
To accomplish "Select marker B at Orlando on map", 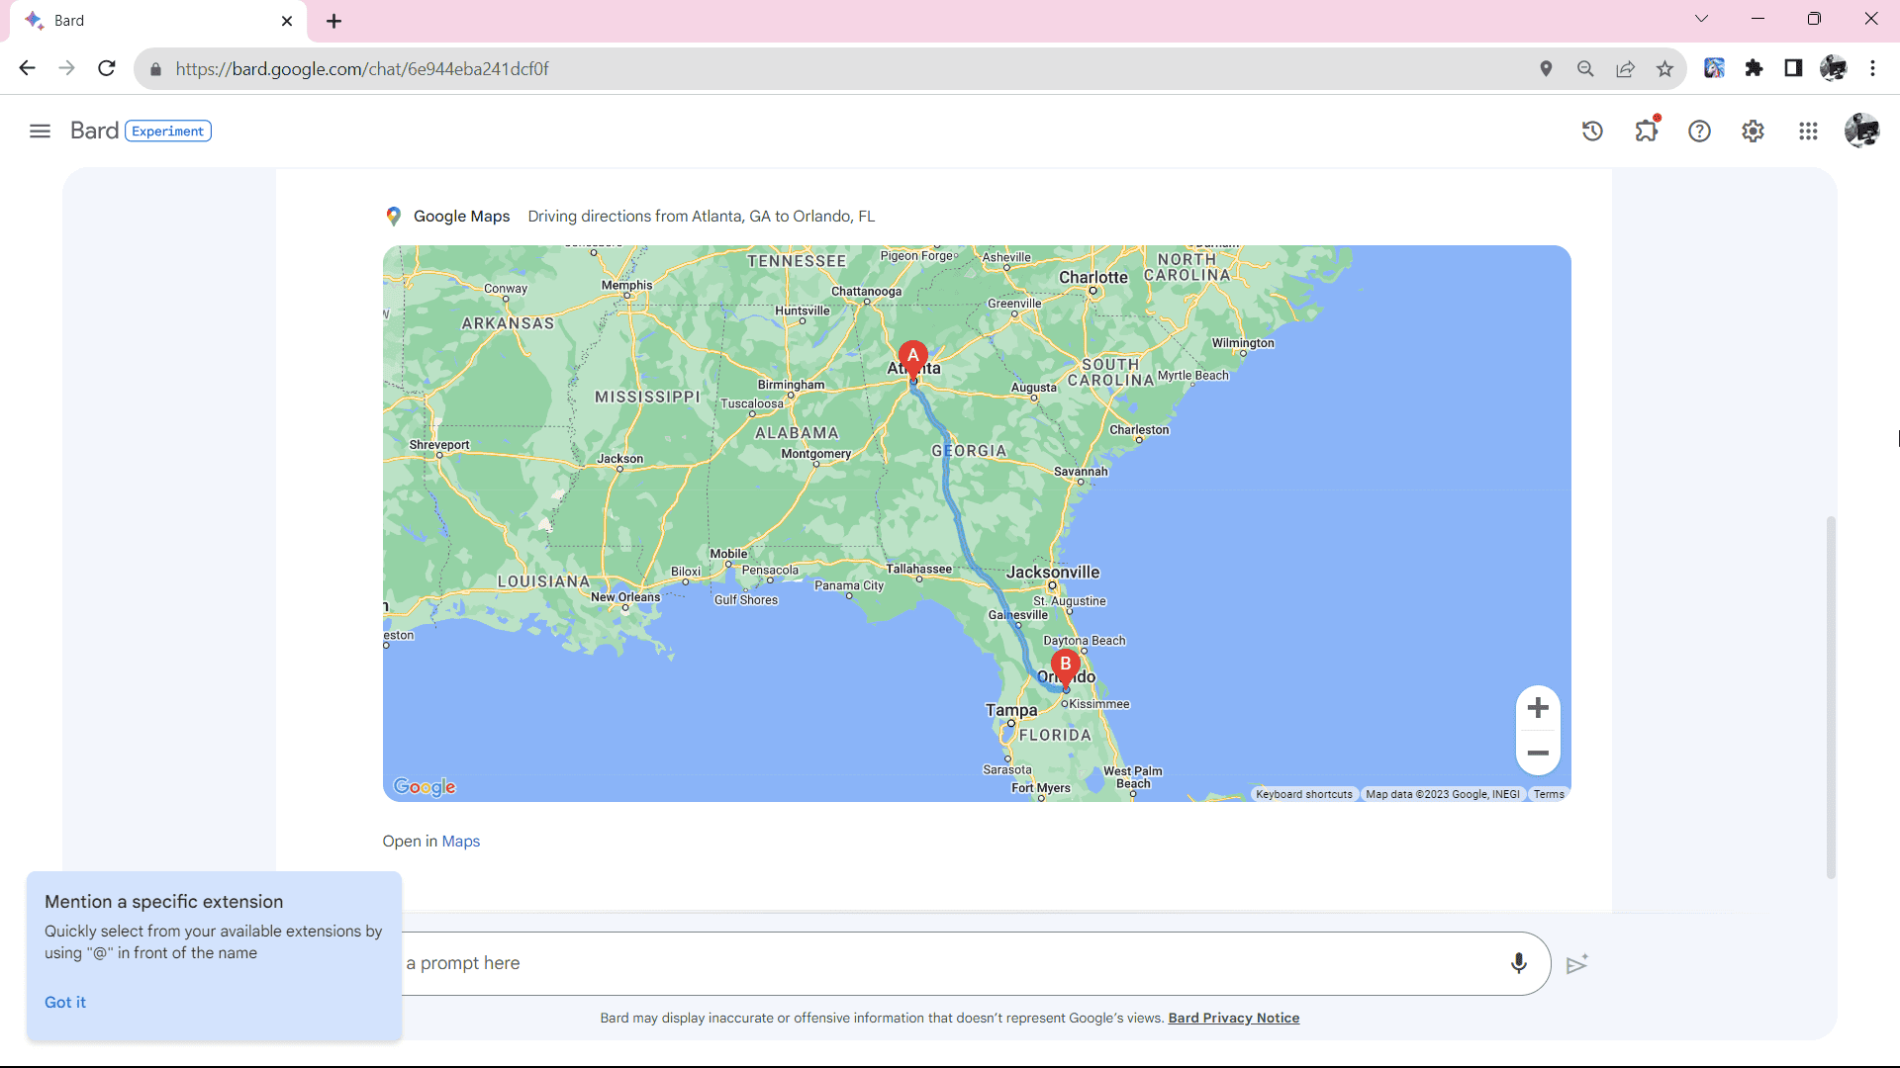I will click(1065, 668).
